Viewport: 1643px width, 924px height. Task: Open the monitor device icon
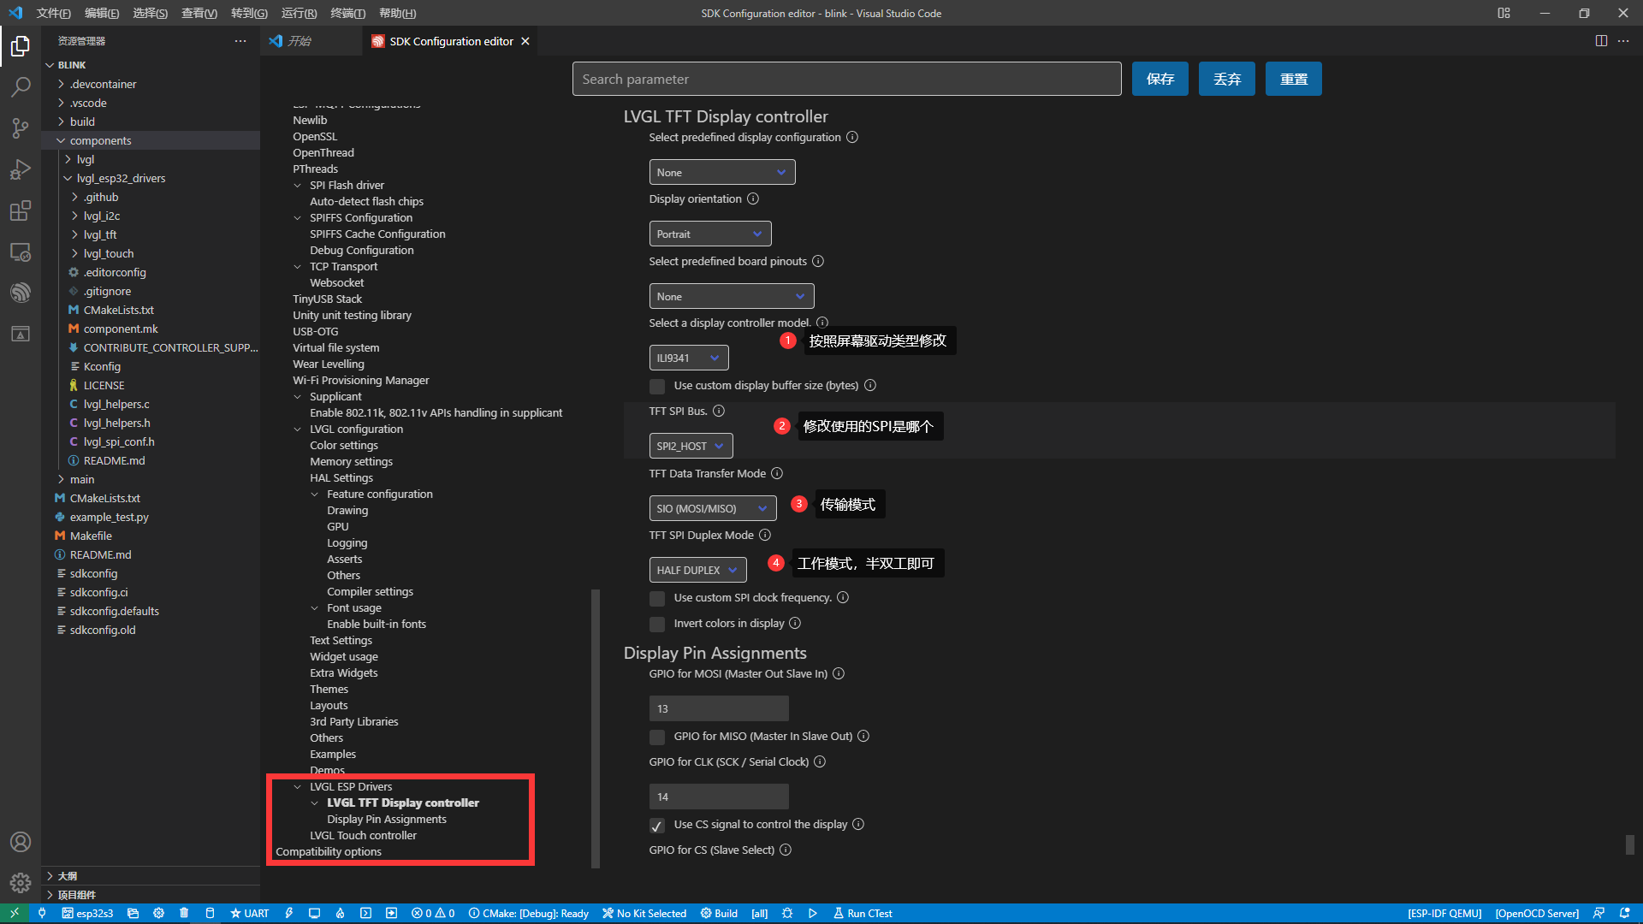314,913
